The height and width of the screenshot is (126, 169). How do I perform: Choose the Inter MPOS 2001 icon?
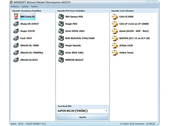(61, 31)
